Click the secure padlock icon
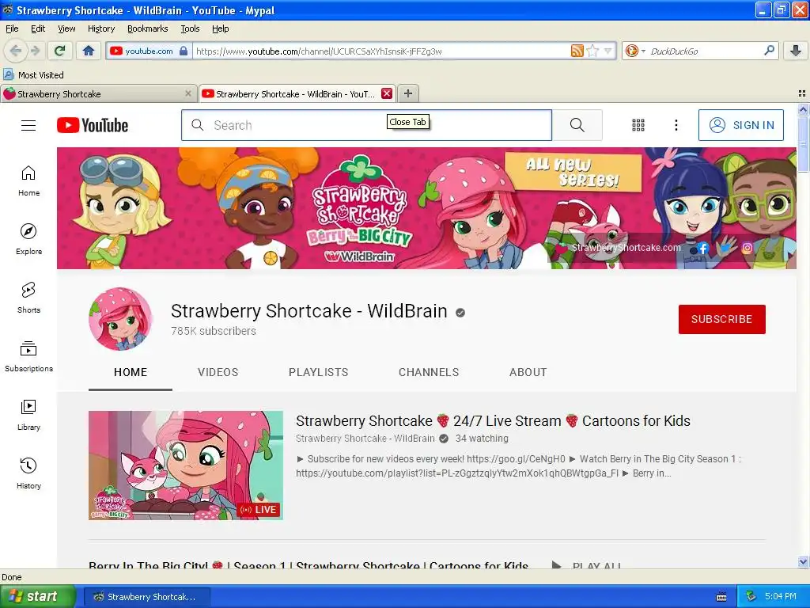Image resolution: width=810 pixels, height=608 pixels. (184, 51)
